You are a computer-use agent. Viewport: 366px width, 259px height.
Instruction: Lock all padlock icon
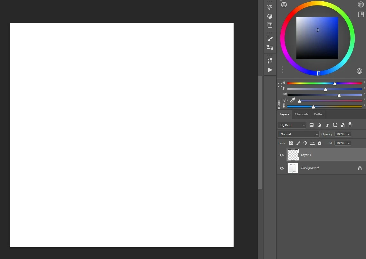320,143
